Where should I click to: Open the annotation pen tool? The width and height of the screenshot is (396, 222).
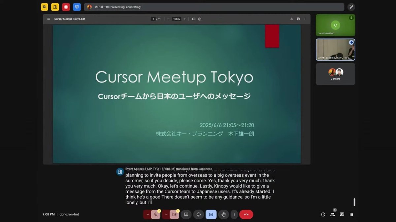[351, 7]
